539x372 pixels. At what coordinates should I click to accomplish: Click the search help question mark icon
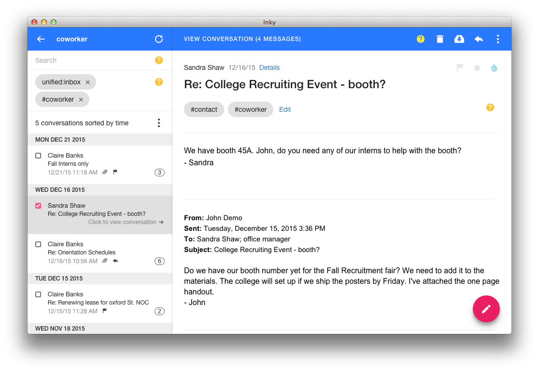click(x=159, y=60)
